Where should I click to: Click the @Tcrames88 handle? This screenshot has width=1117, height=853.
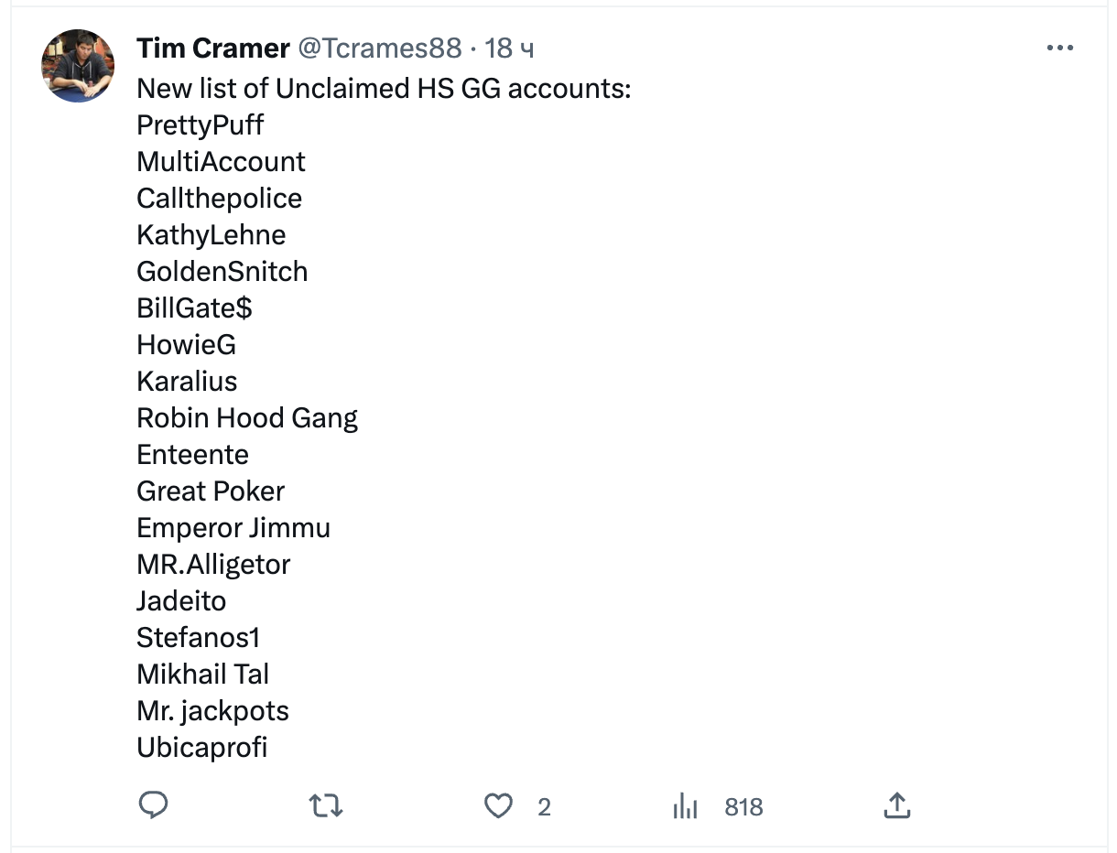pyautogui.click(x=380, y=49)
